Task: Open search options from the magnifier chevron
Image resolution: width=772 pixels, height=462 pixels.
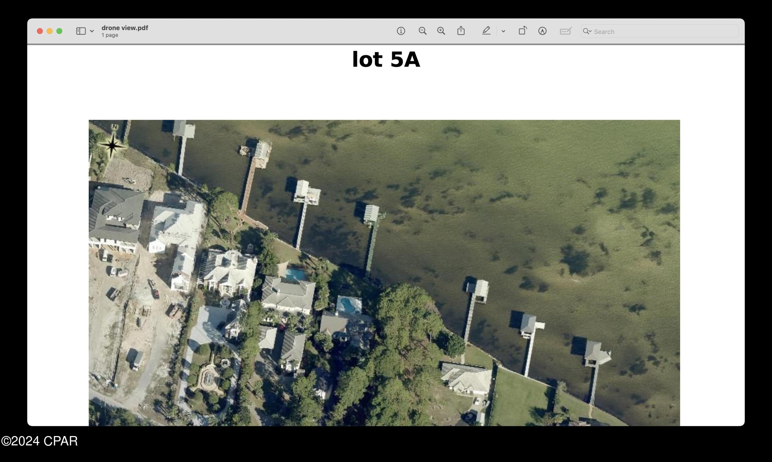Action: tap(587, 31)
